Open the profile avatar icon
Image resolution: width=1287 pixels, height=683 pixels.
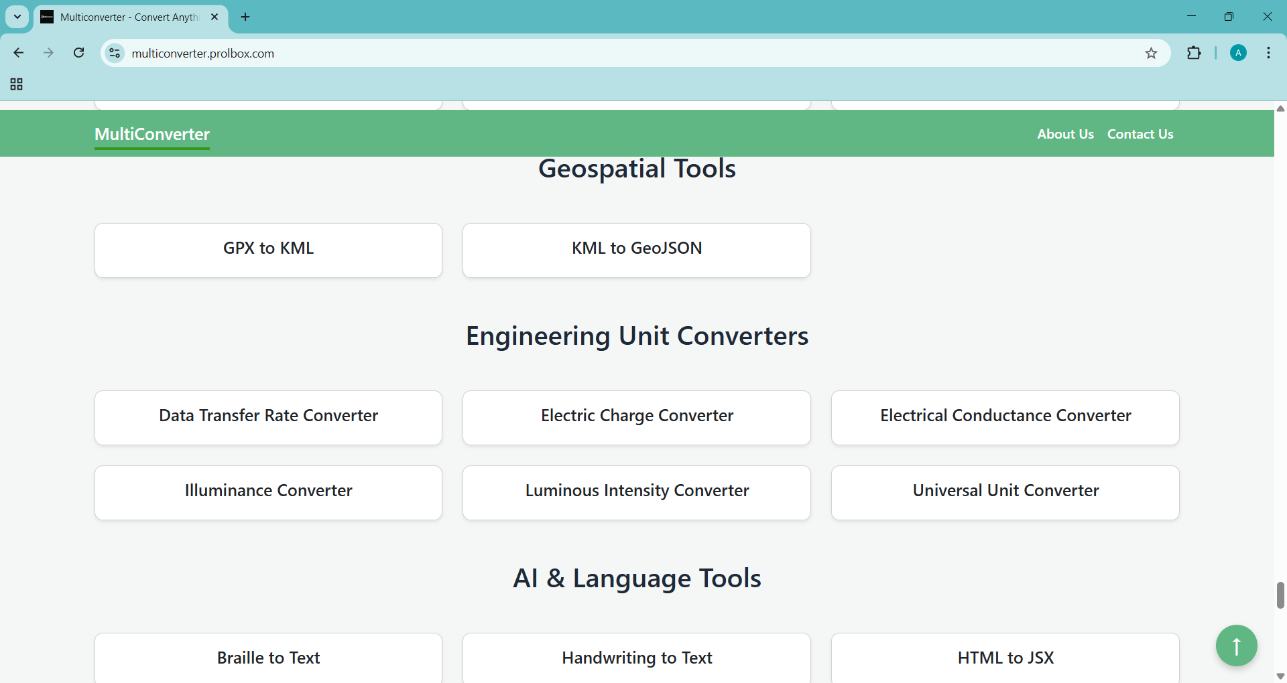(x=1238, y=53)
